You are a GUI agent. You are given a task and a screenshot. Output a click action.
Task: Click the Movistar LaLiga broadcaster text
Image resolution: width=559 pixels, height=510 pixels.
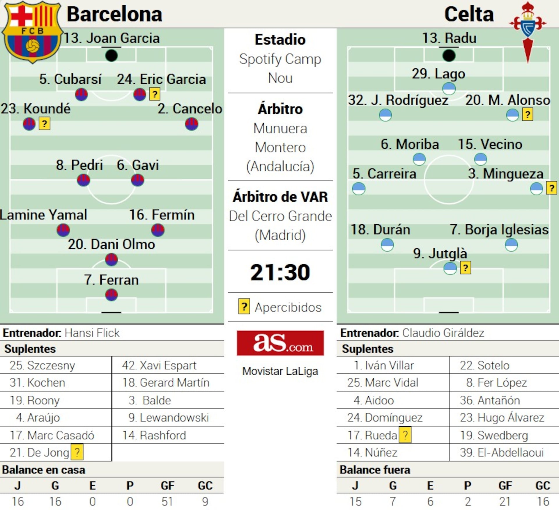280,371
